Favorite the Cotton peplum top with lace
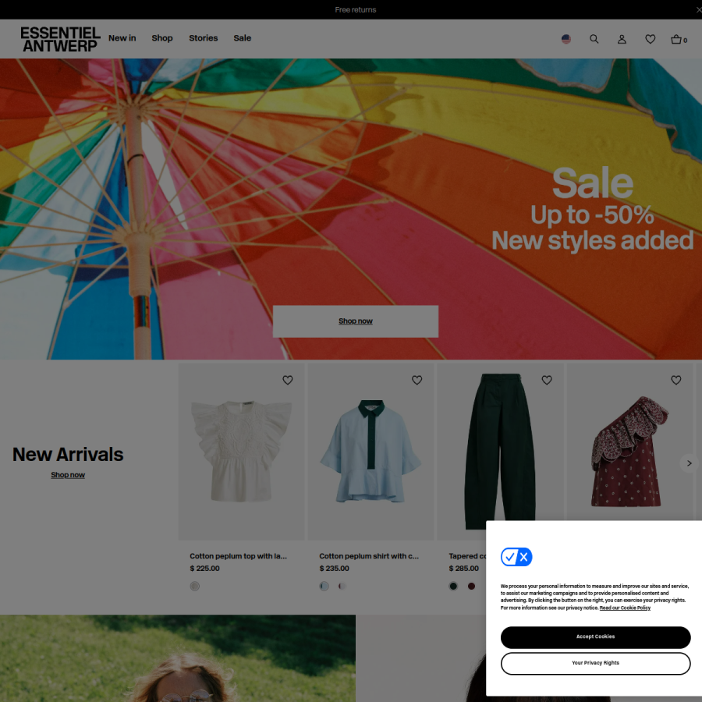This screenshot has height=702, width=702. point(287,380)
